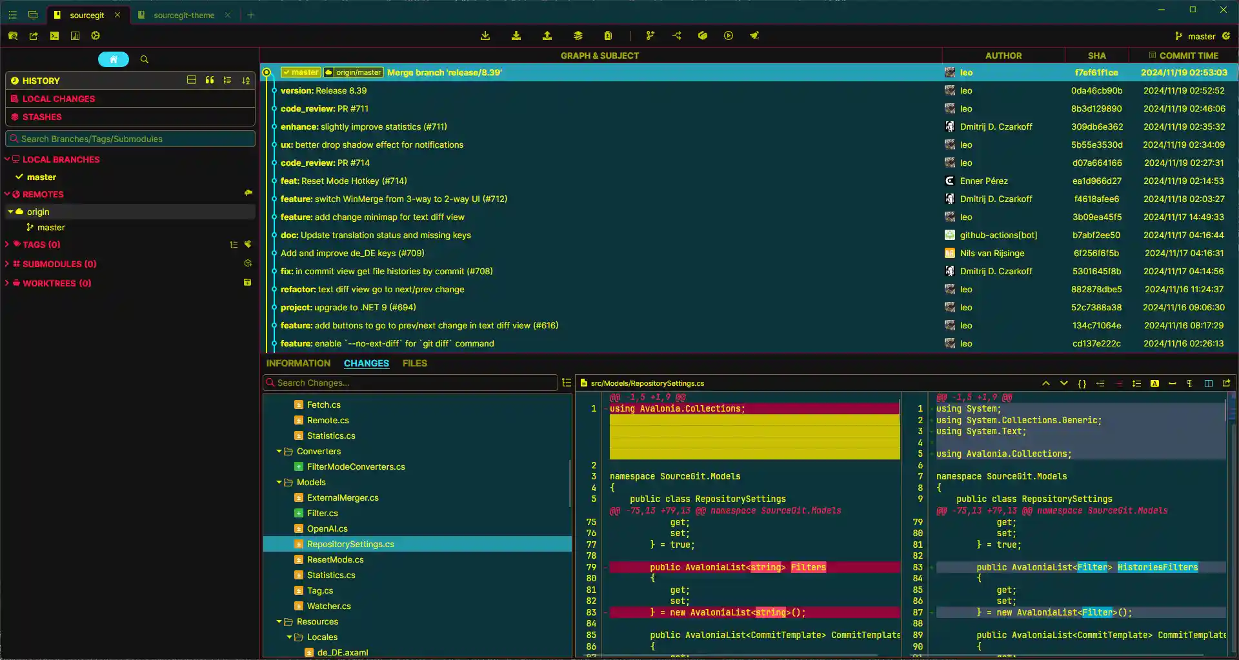Viewport: 1239px width, 660px height.
Task: Open repository statistics chart icon
Action: pyautogui.click(x=75, y=36)
